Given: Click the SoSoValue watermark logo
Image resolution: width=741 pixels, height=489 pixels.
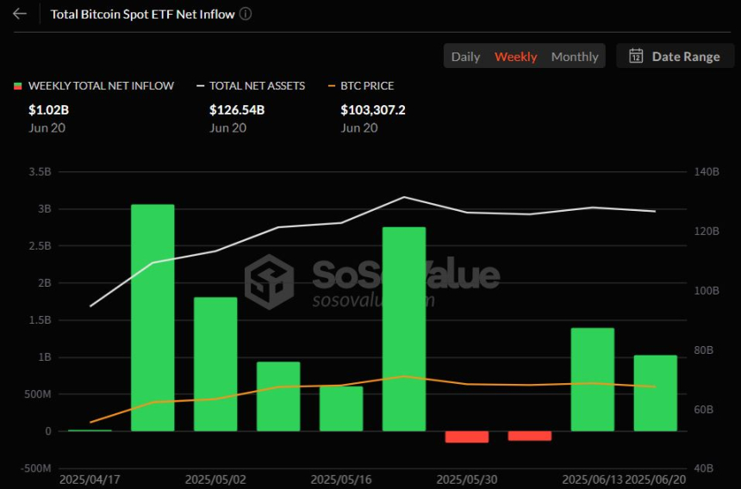Looking at the screenshot, I should click(269, 281).
